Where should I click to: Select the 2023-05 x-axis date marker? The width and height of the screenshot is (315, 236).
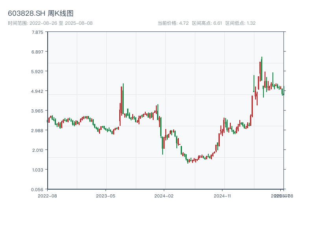(106, 195)
